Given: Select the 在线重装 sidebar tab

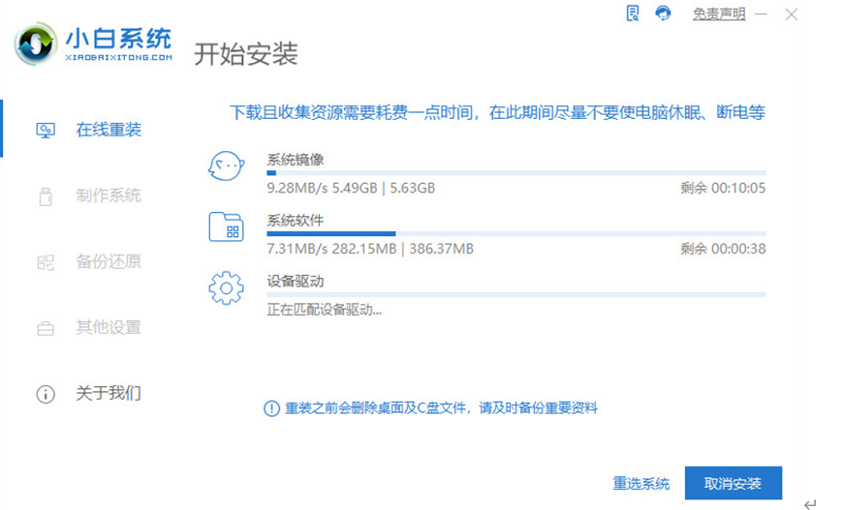Looking at the screenshot, I should 109,130.
